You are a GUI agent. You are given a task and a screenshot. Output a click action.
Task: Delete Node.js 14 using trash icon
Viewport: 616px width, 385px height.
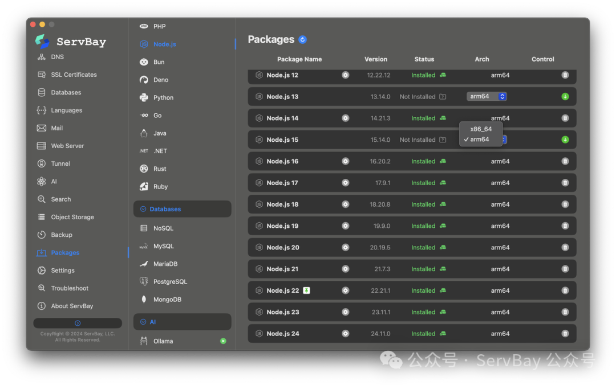tap(565, 118)
